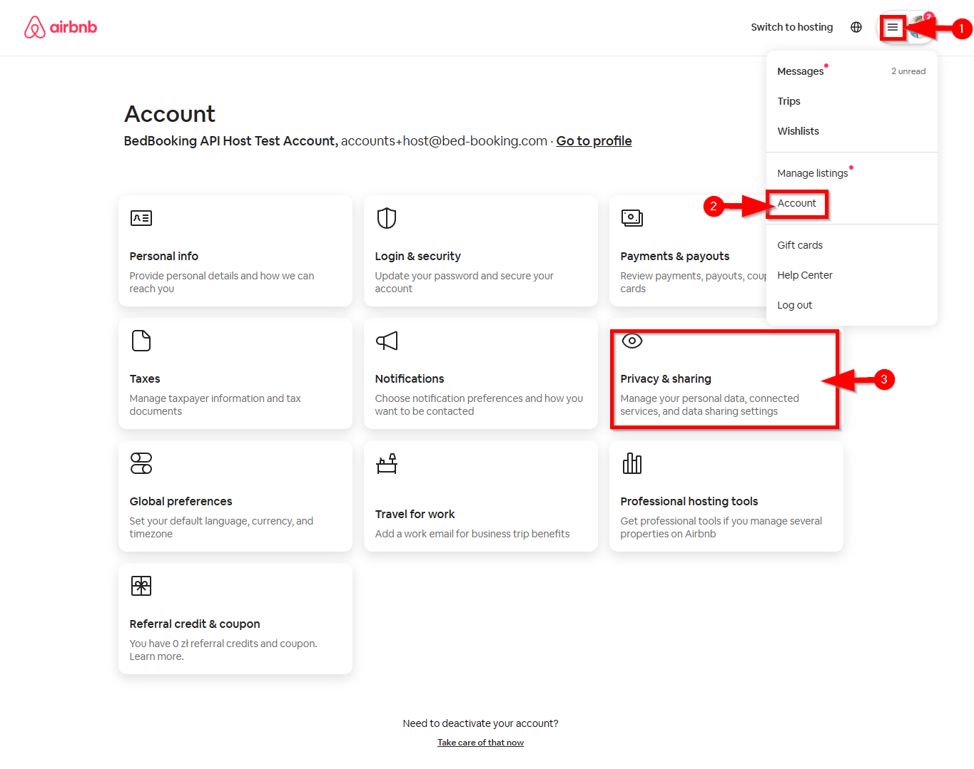Open the Global preferences card title
974x769 pixels.
(x=181, y=502)
